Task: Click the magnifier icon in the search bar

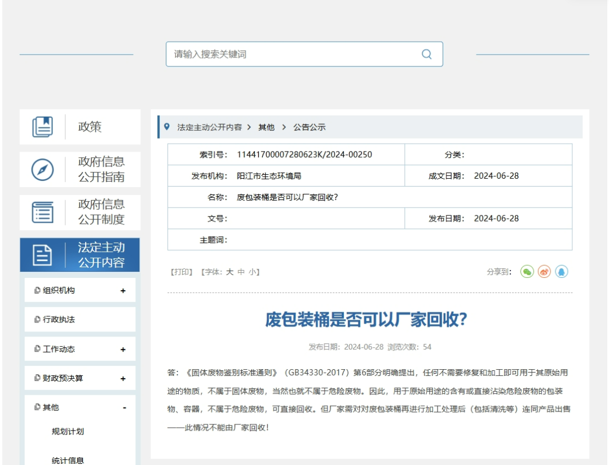Action: tap(426, 54)
